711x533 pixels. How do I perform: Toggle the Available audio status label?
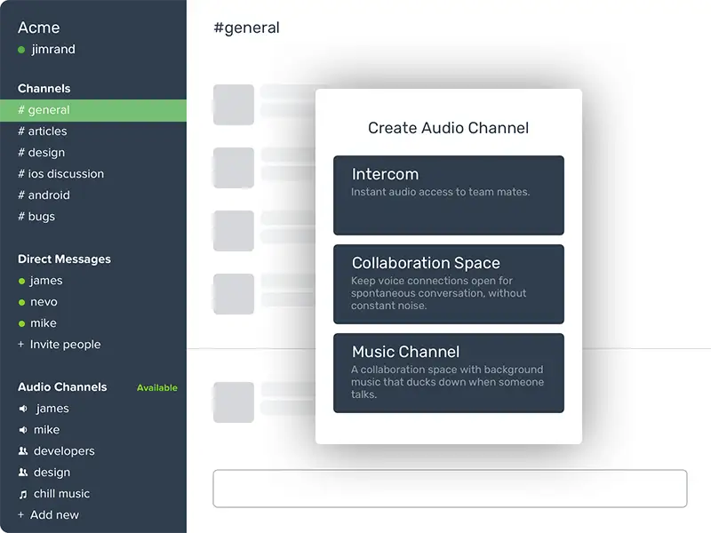[x=156, y=388]
